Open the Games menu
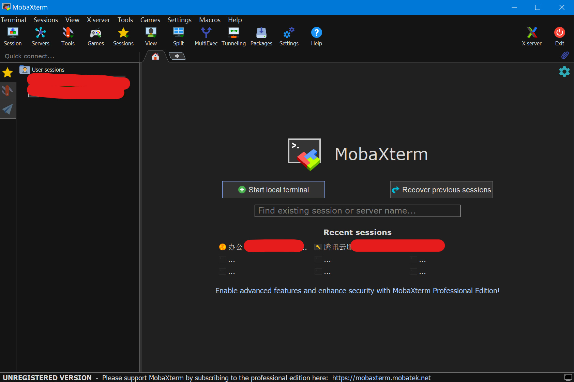Screen dimensions: 574x382 [x=150, y=20]
